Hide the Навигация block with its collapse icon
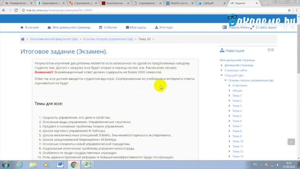Screen dimensions: 300x169 coord(269,50)
